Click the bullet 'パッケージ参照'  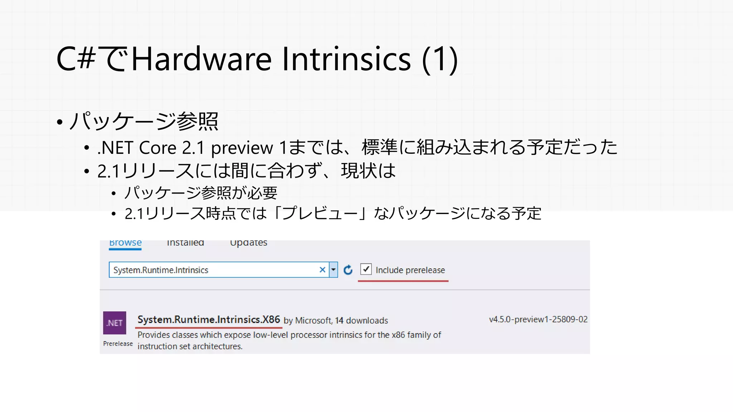tap(143, 121)
